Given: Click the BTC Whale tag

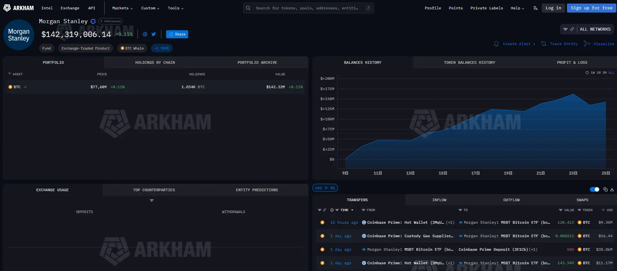Looking at the screenshot, I should (x=132, y=48).
